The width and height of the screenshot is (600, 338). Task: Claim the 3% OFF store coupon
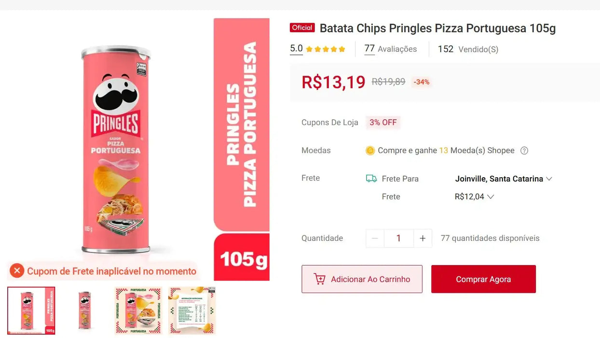[383, 123]
